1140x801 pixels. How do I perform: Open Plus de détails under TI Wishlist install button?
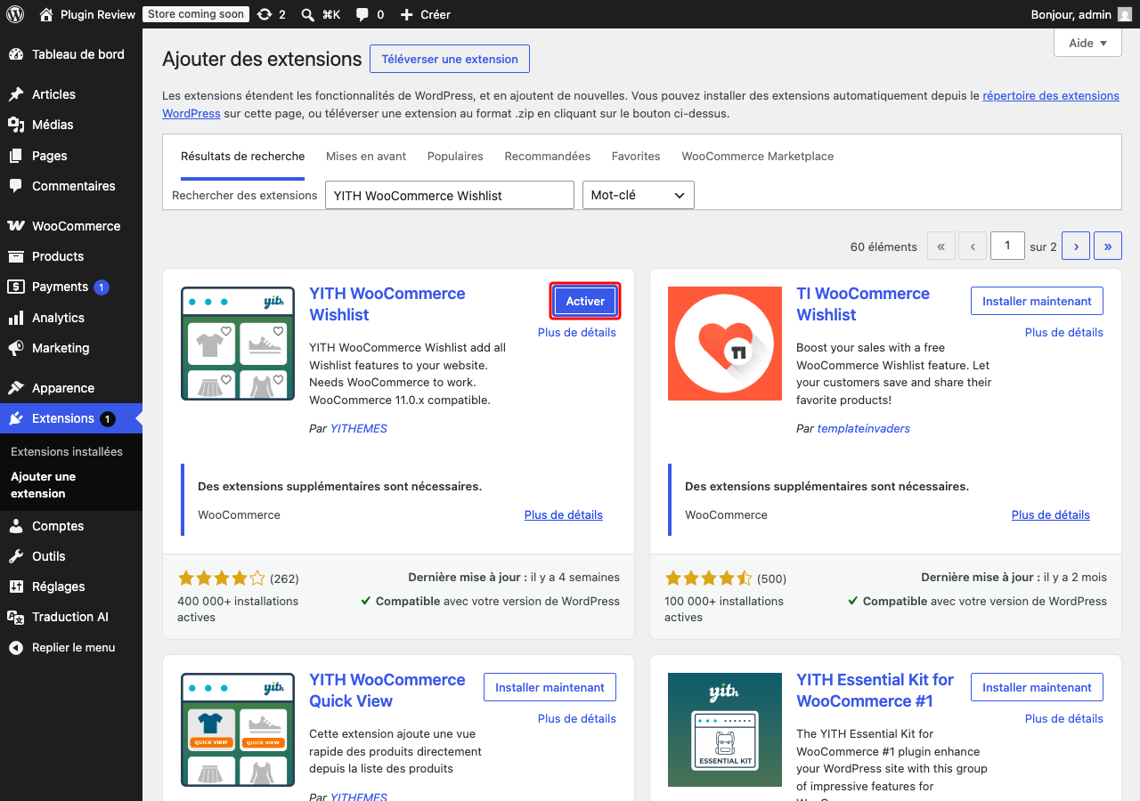(x=1064, y=333)
